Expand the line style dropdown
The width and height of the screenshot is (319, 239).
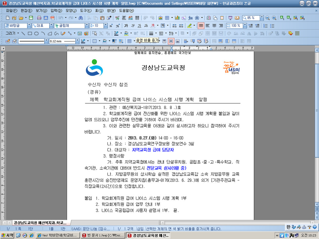[x=46, y=41]
